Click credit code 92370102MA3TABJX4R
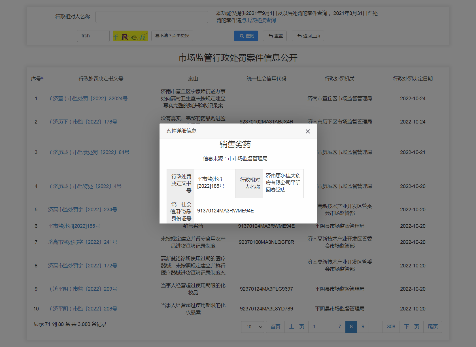 click(266, 122)
